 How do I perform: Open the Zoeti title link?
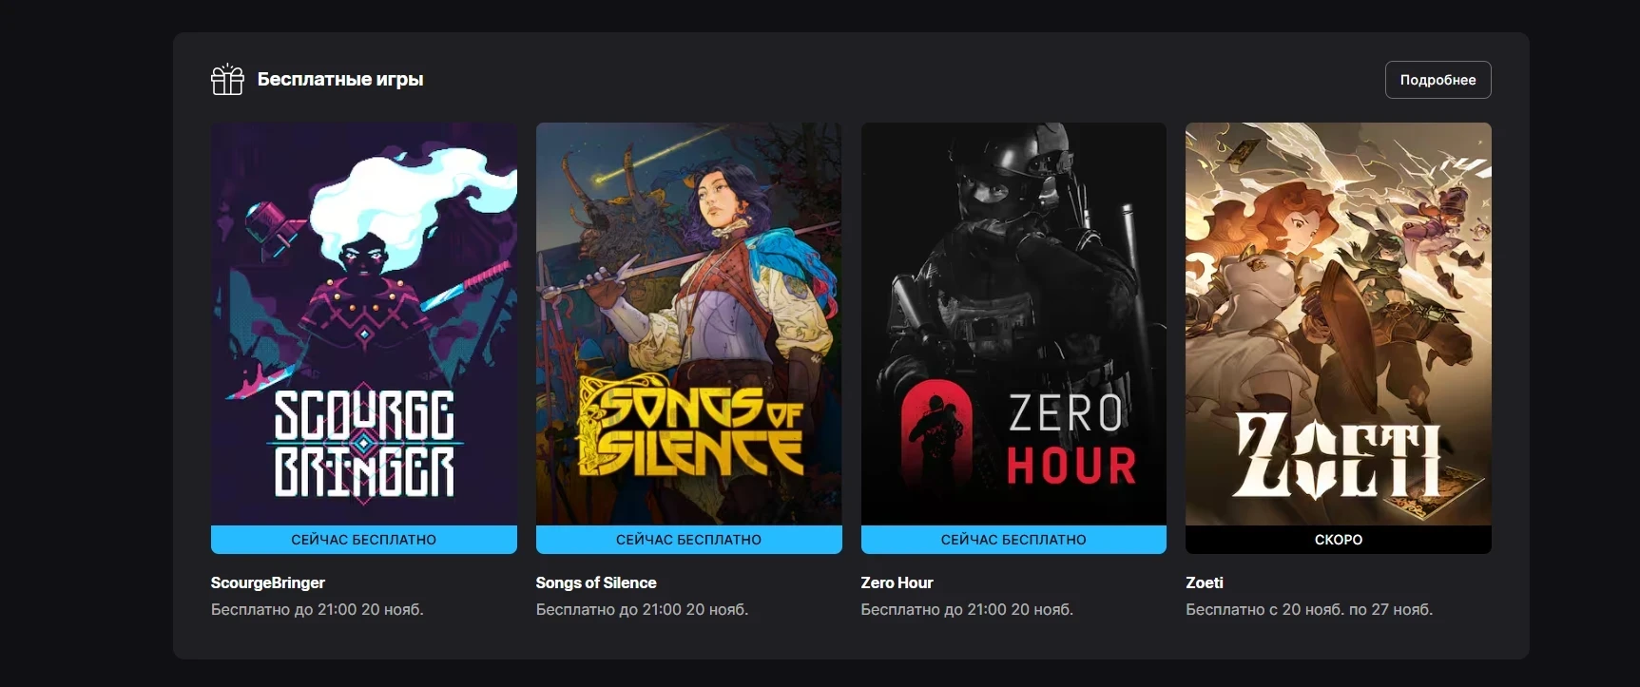[x=1205, y=582]
